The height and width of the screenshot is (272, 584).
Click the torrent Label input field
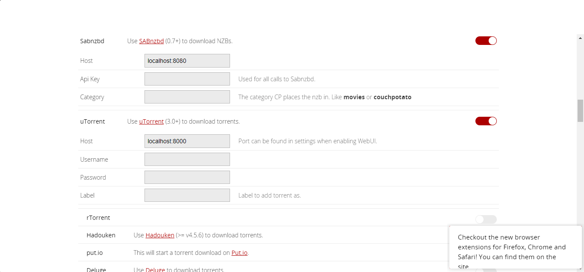187,195
